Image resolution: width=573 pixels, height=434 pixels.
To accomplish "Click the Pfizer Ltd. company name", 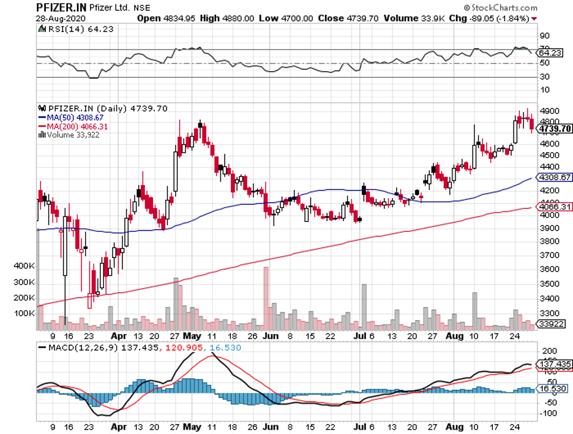I will [x=110, y=8].
